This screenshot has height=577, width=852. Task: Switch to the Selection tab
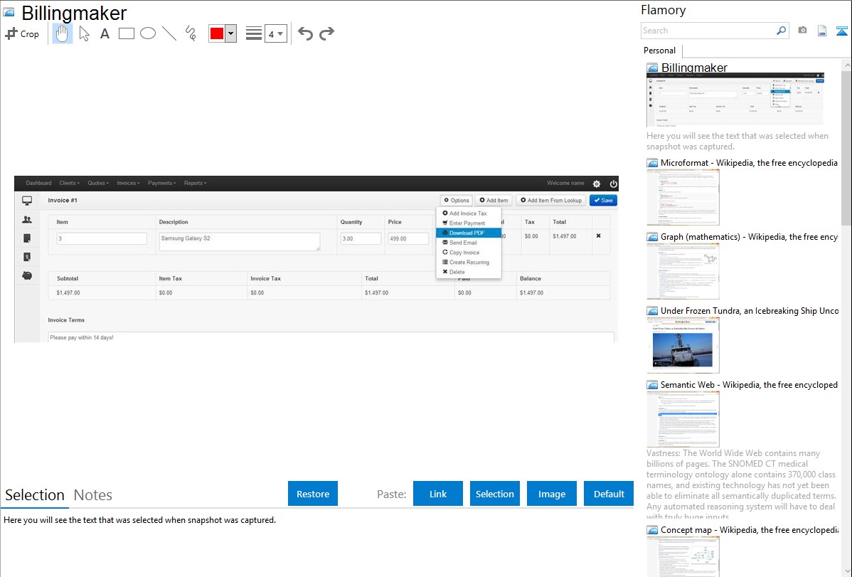click(35, 495)
